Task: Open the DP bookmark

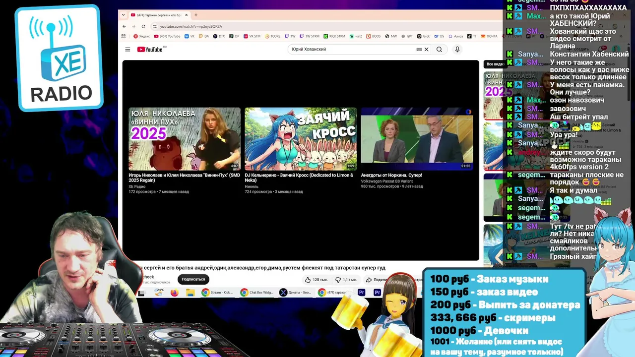Action: [x=234, y=36]
